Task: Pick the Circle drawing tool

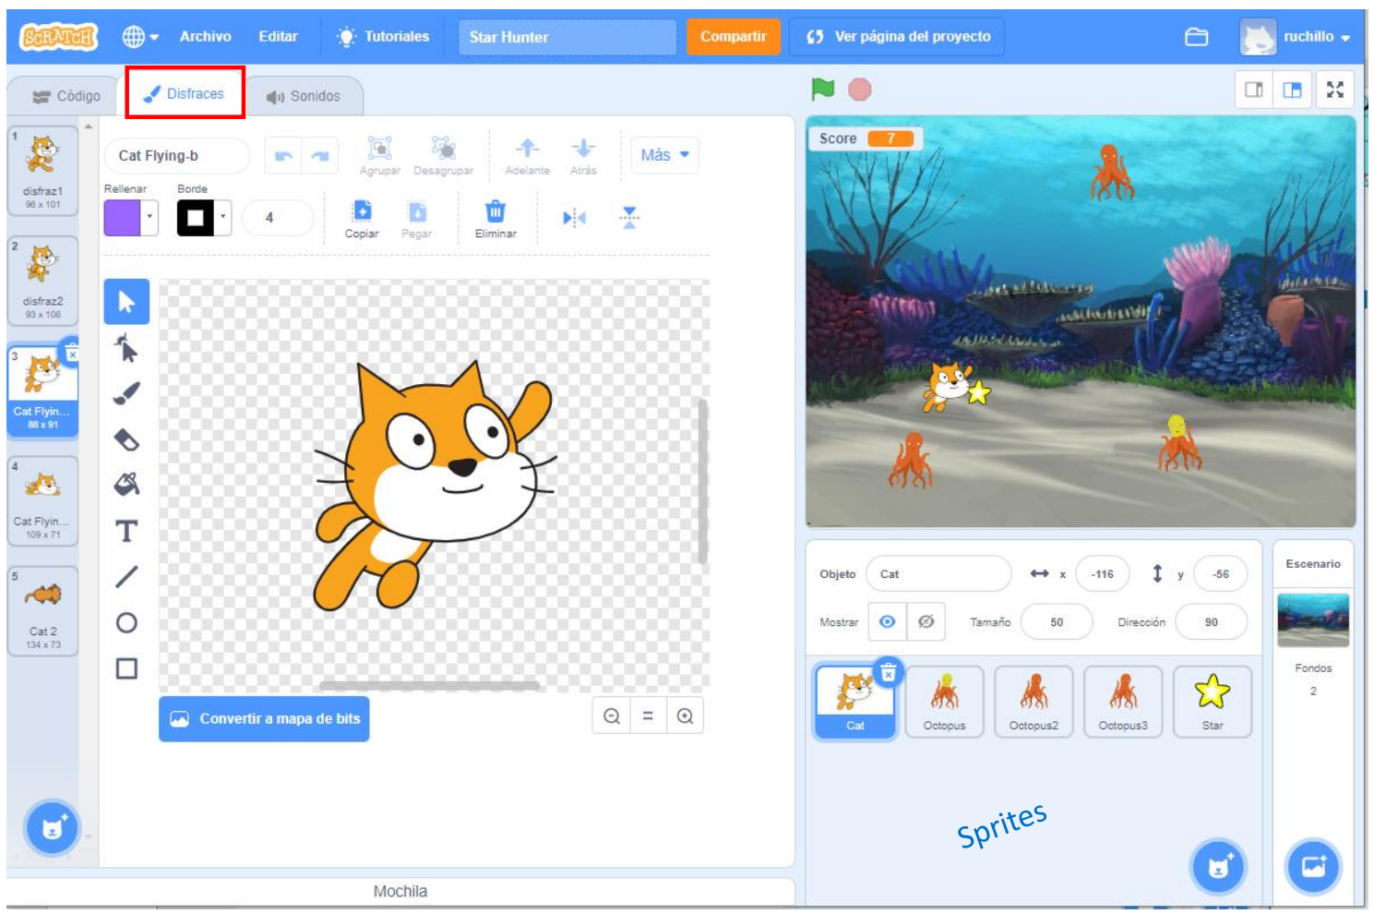Action: (126, 623)
